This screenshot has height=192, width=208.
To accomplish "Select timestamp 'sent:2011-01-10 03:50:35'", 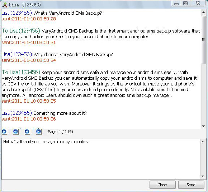I will tap(29, 101).
